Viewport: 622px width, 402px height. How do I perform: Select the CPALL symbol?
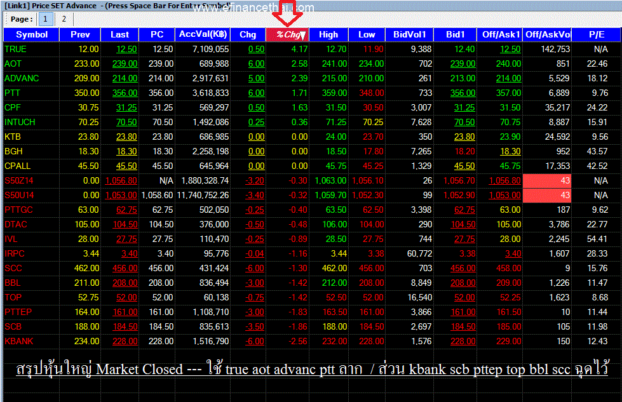point(17,166)
